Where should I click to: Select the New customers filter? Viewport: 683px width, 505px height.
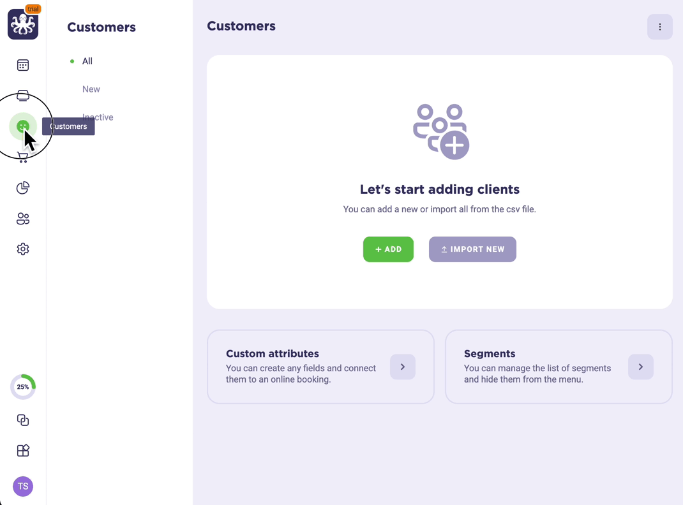click(91, 89)
